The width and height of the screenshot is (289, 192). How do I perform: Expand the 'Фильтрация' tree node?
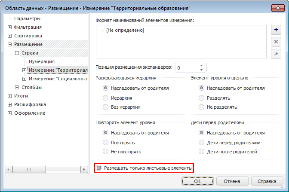click(9, 27)
